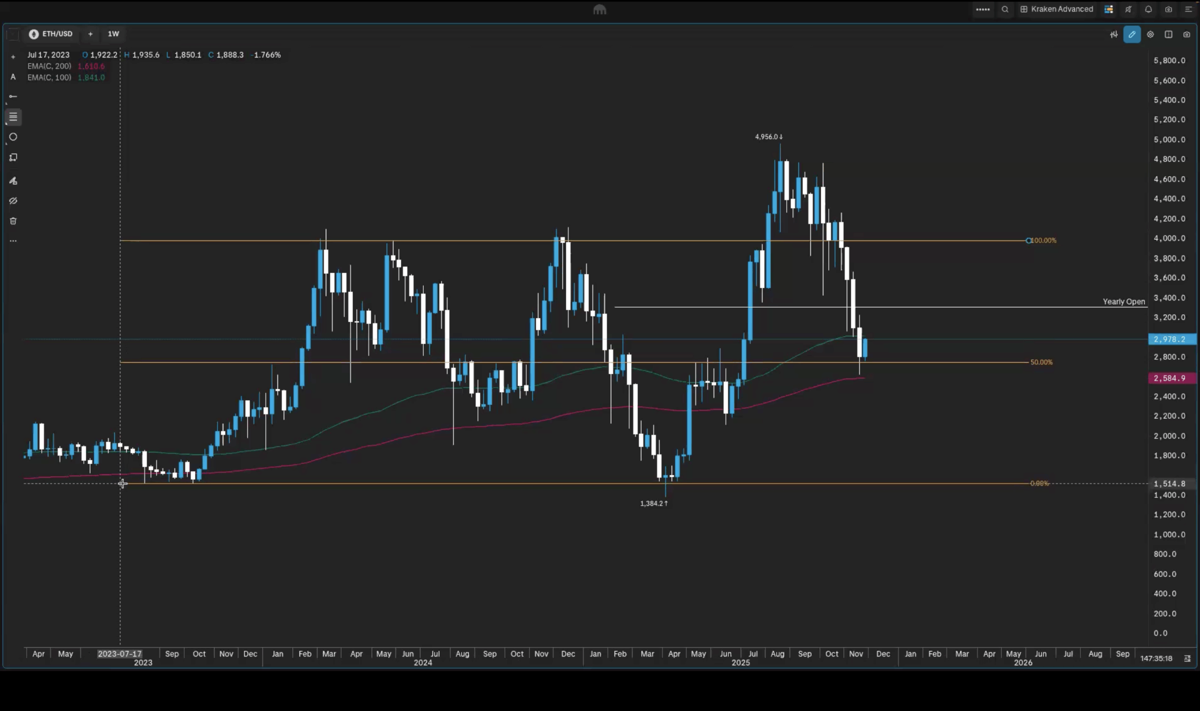Click the notifications bell icon

(1148, 9)
